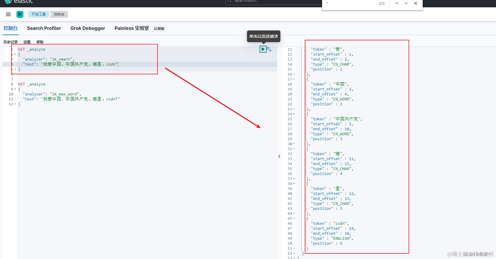
Task: Click output token "星" line
Action: [327, 189]
